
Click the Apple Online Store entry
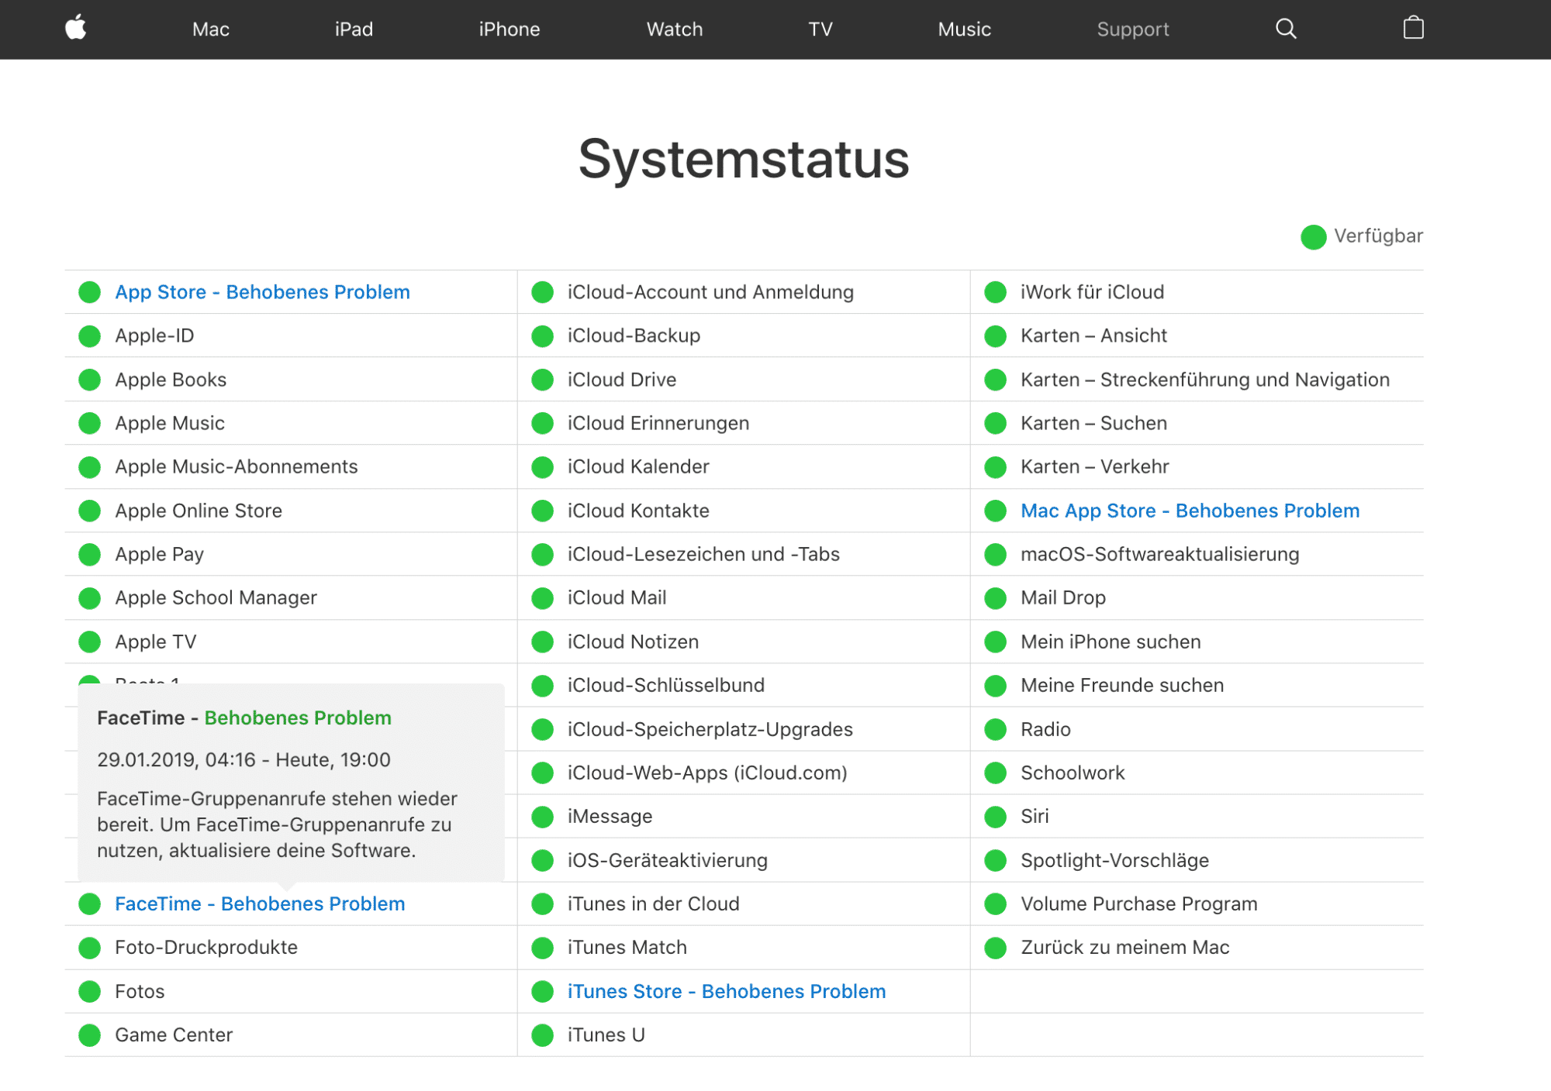pyautogui.click(x=199, y=511)
